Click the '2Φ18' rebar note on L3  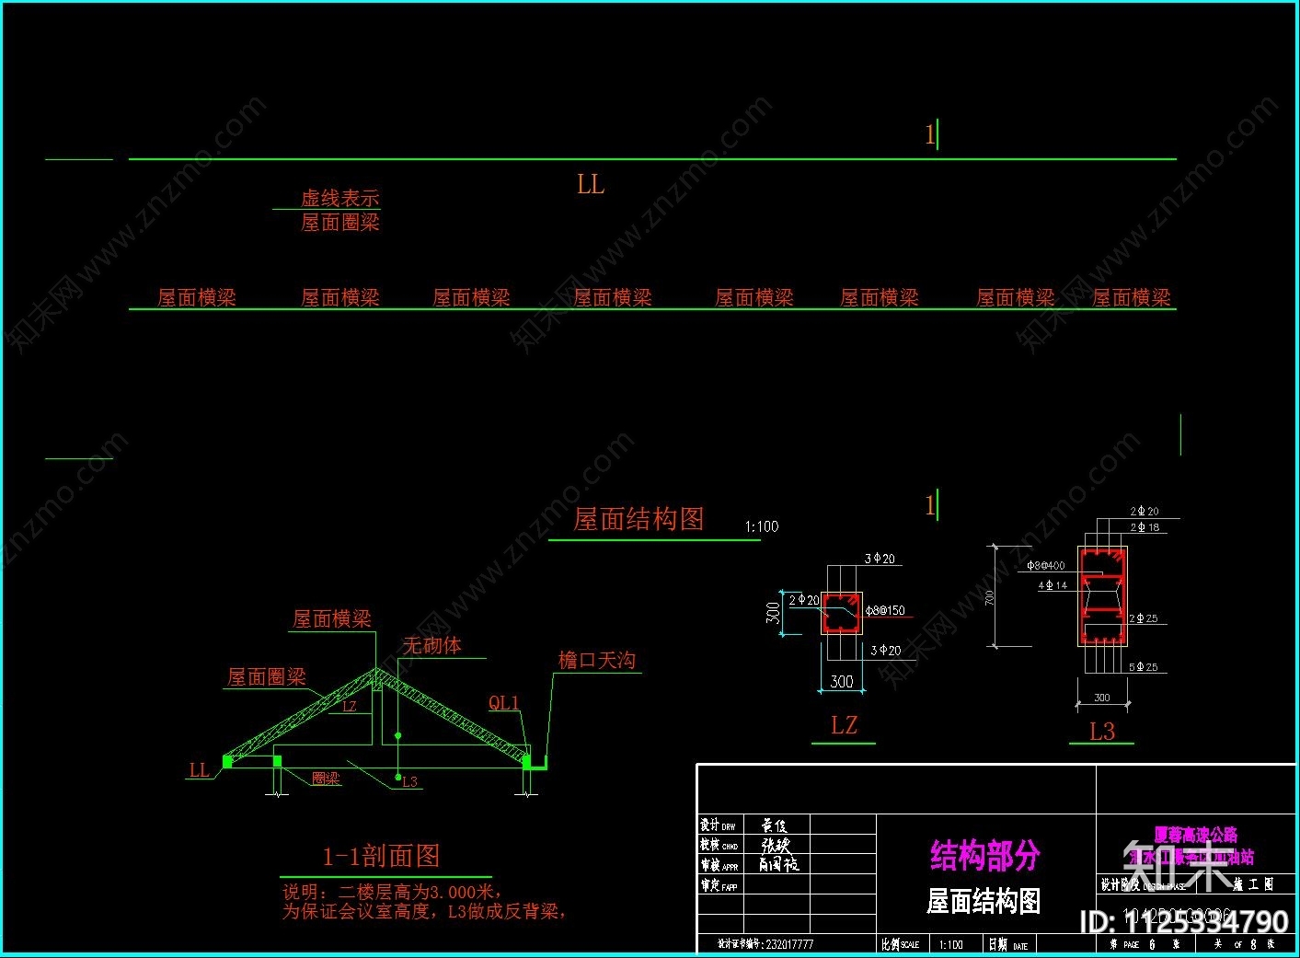pyautogui.click(x=1145, y=527)
